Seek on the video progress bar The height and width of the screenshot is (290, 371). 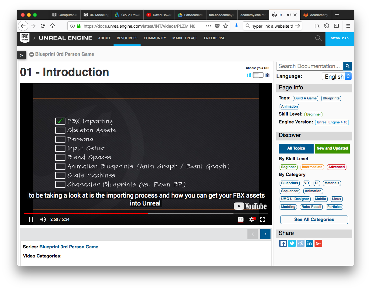point(146,213)
